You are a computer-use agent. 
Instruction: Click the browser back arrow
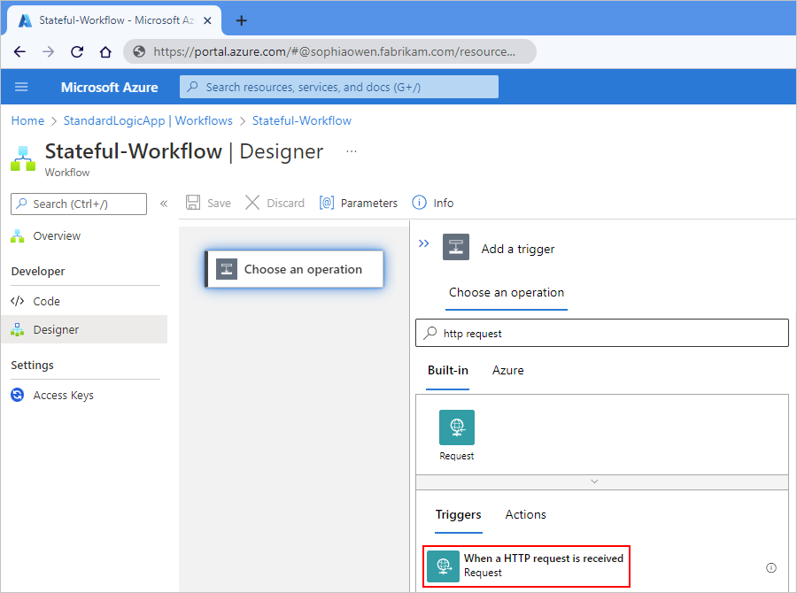coord(19,51)
